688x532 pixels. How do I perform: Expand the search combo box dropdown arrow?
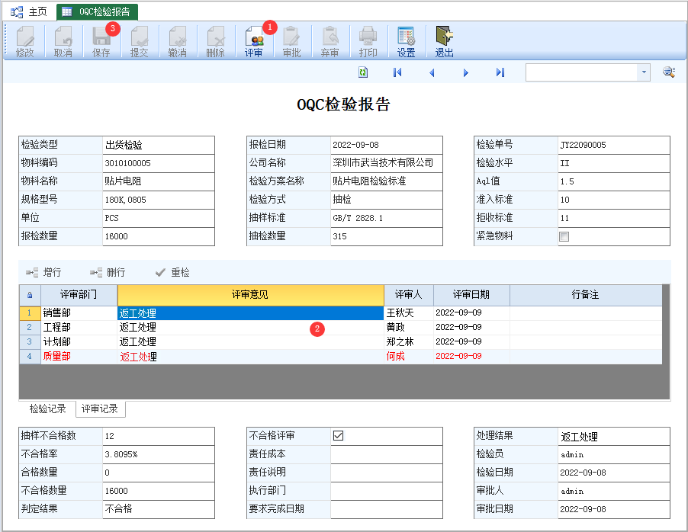point(644,72)
